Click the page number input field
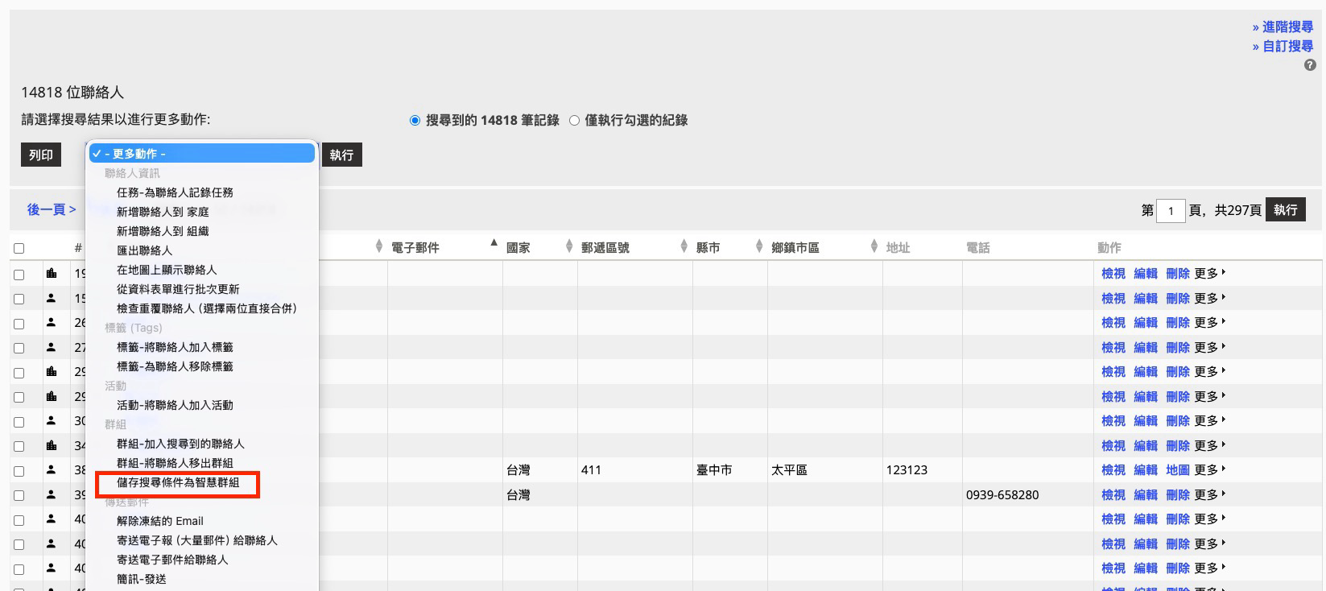The height and width of the screenshot is (591, 1326). (1170, 211)
